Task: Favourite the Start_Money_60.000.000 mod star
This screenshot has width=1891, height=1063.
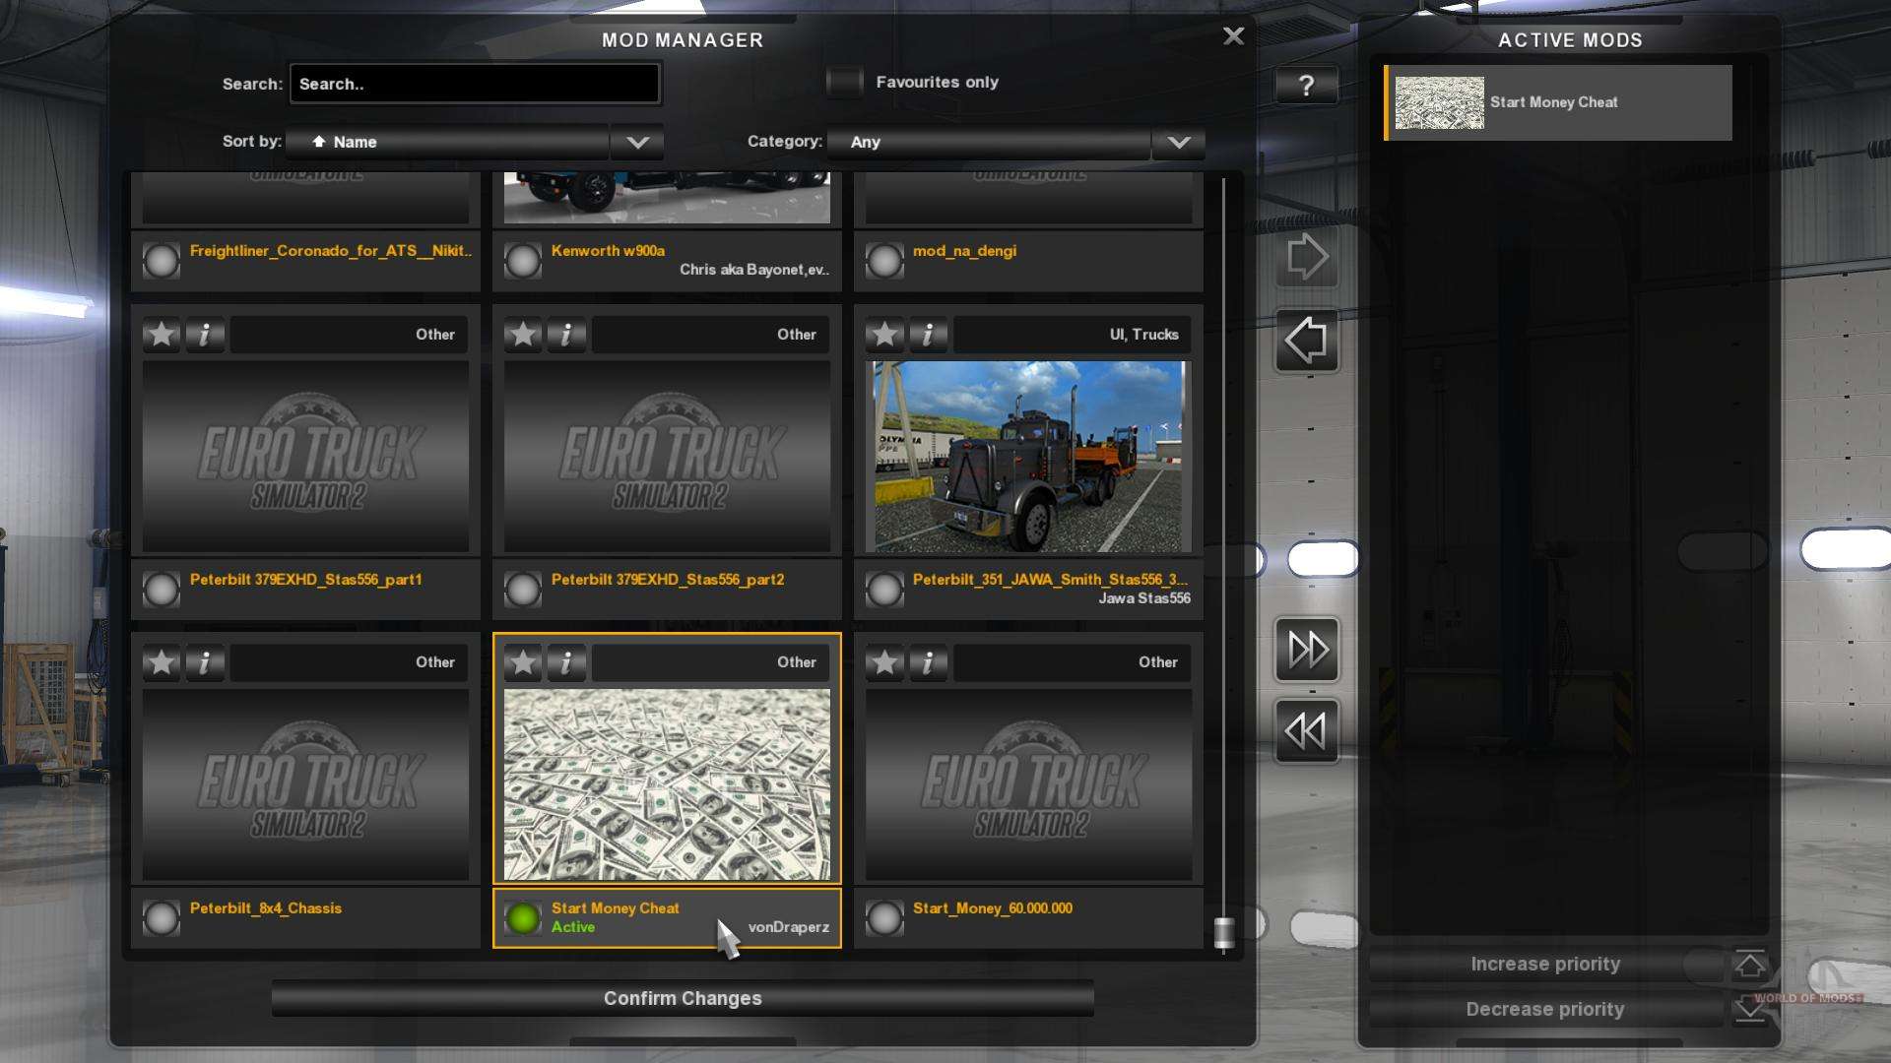Action: 884,662
